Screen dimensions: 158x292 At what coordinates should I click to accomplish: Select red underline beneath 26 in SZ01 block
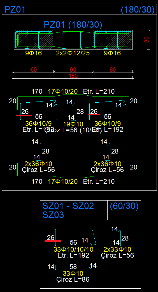point(53,241)
